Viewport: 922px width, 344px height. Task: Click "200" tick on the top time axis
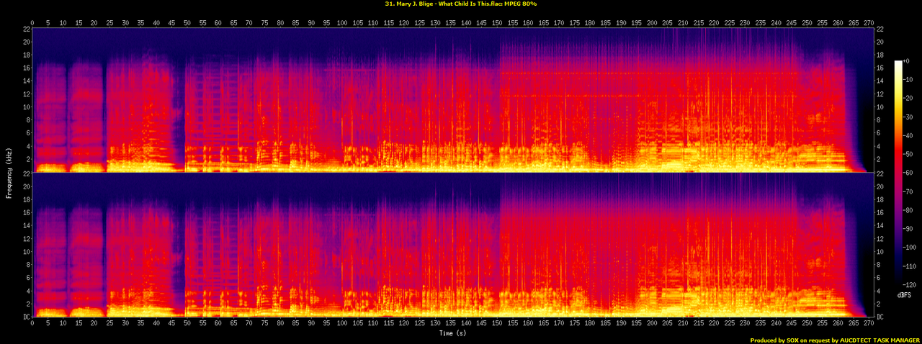(x=652, y=22)
